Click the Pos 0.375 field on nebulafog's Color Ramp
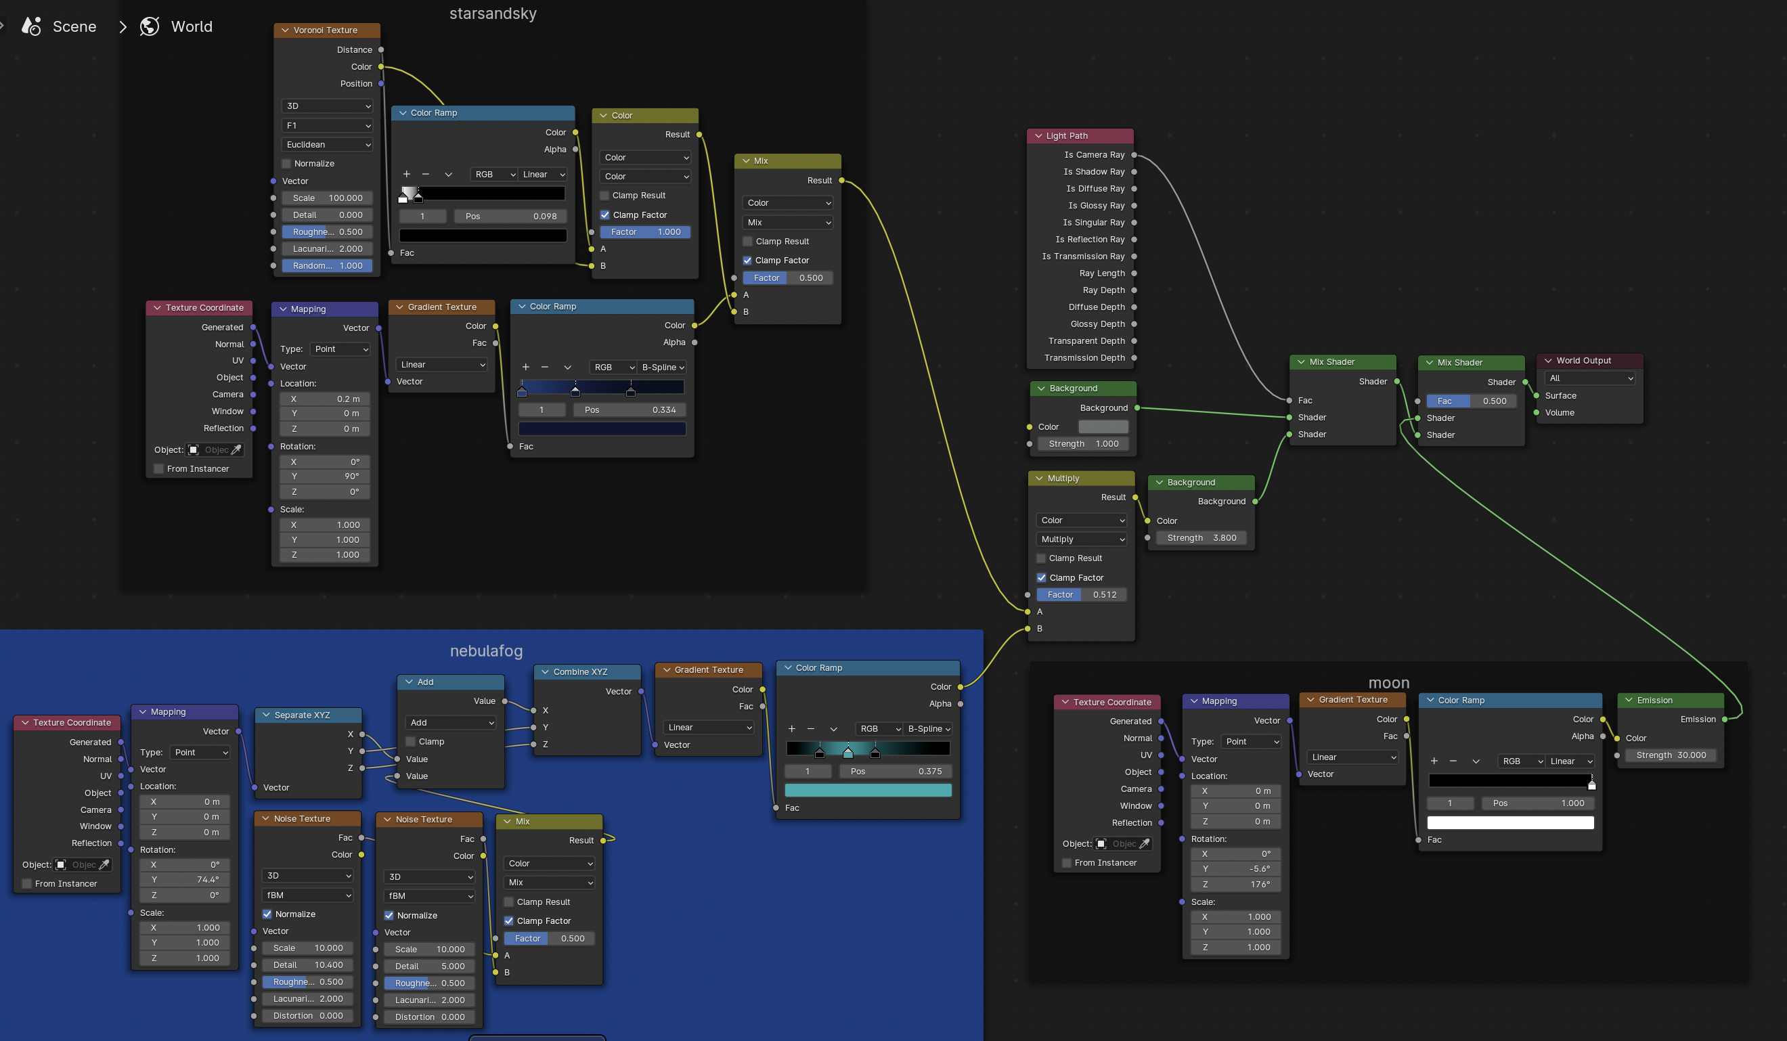 895,771
